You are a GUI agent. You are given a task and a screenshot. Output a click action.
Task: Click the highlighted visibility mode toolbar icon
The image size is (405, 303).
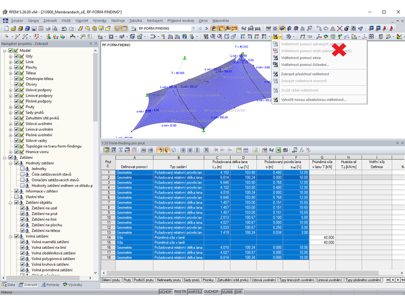[x=275, y=37]
